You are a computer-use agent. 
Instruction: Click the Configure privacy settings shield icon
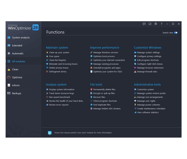point(135,56)
